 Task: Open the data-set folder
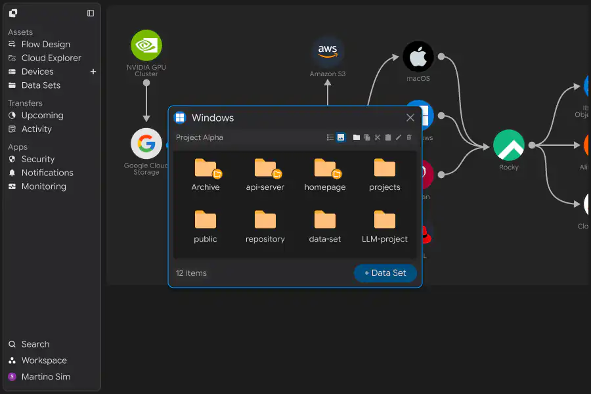pyautogui.click(x=325, y=227)
